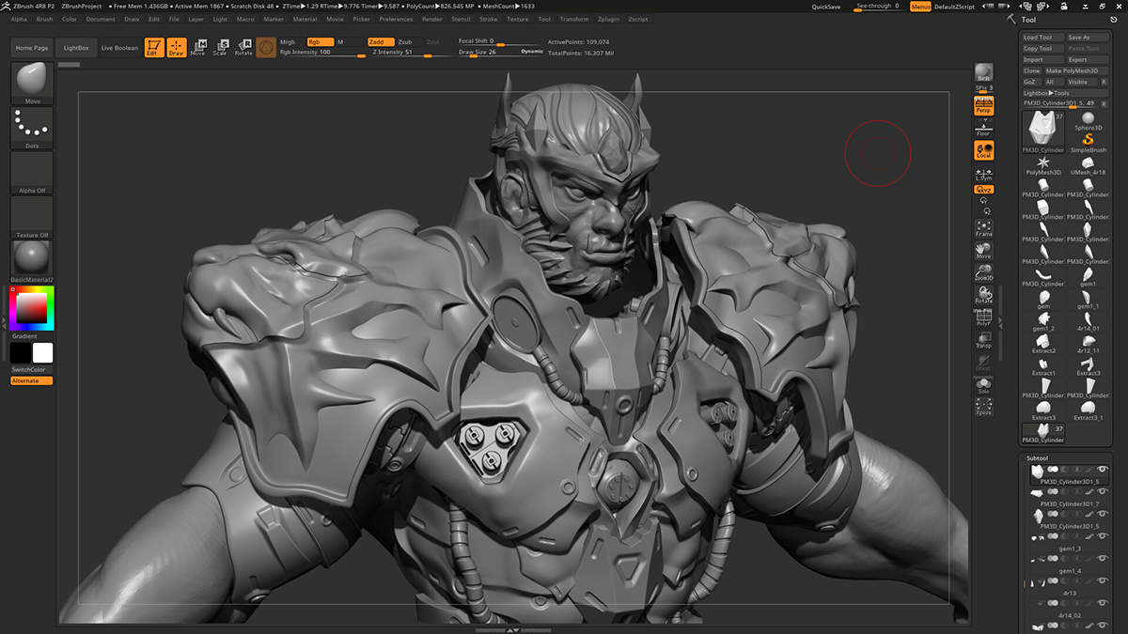The height and width of the screenshot is (634, 1128).
Task: Open the Alpha Off selector
Action: [32, 173]
